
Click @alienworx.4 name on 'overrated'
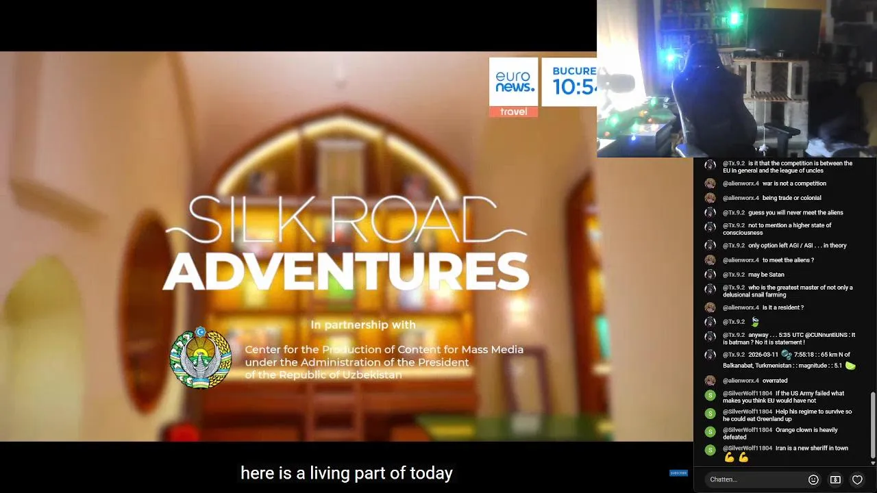[x=741, y=381]
